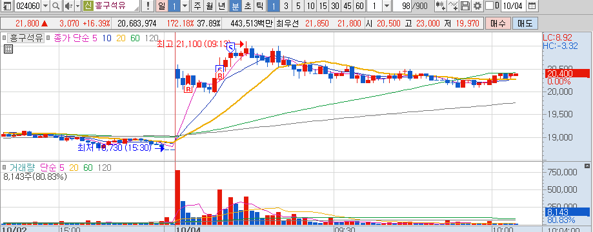Image resolution: width=593 pixels, height=232 pixels.
Task: Click the volume figure 20,683,974
Action: click(x=137, y=23)
